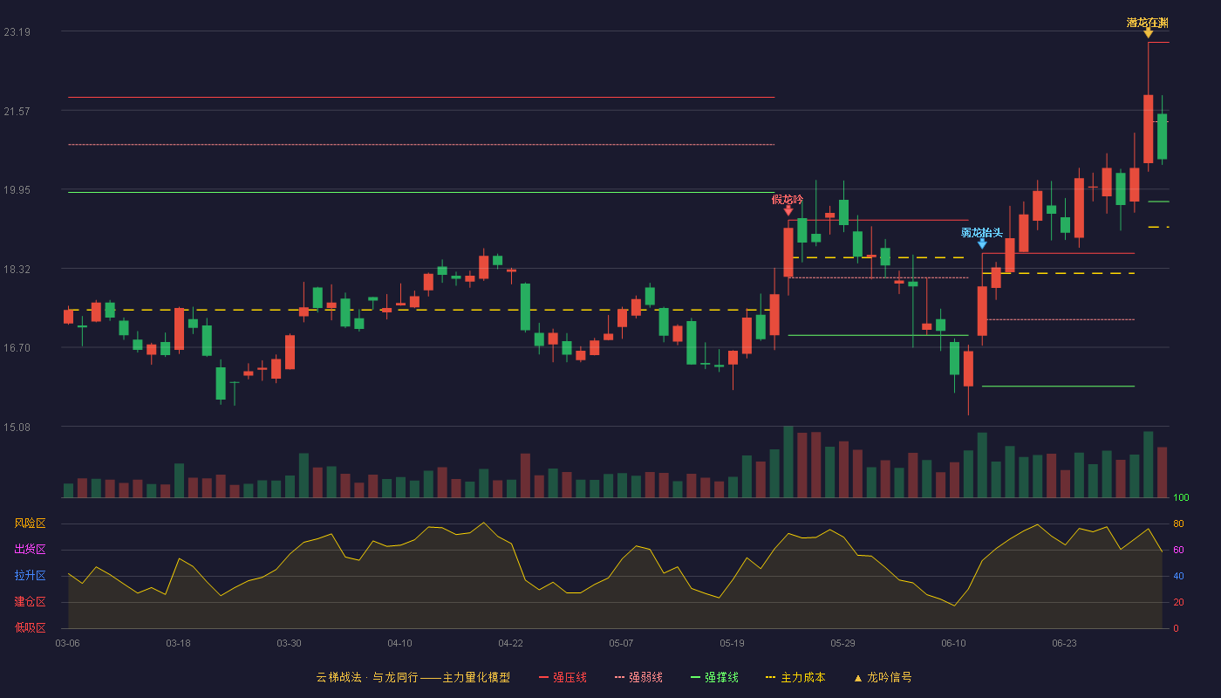Viewport: 1221px width, 698px height.
Task: Click the 05-07 date axis label
Action: (621, 643)
